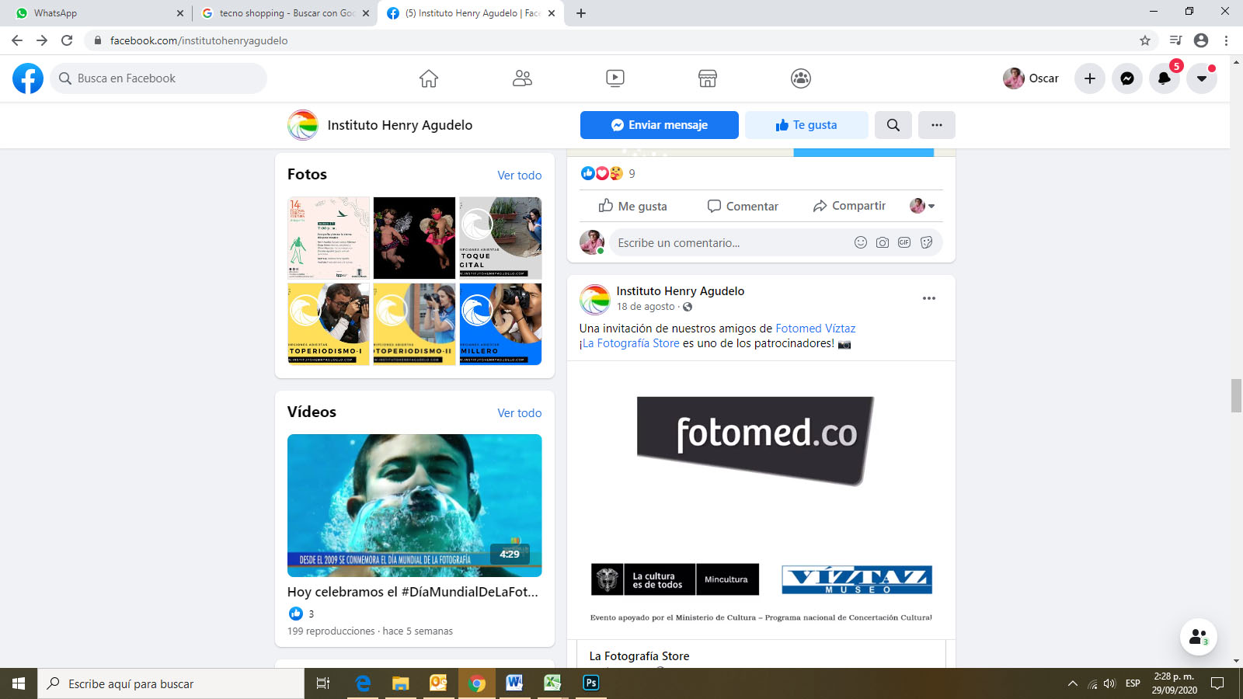Toggle Me gusta on the post
The image size is (1243, 699).
pos(632,206)
